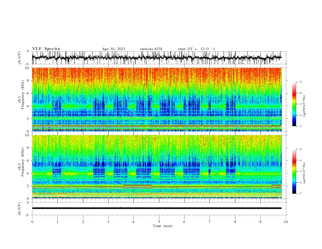Click the "-7" label on ch.2 colorbar

pos(300,194)
